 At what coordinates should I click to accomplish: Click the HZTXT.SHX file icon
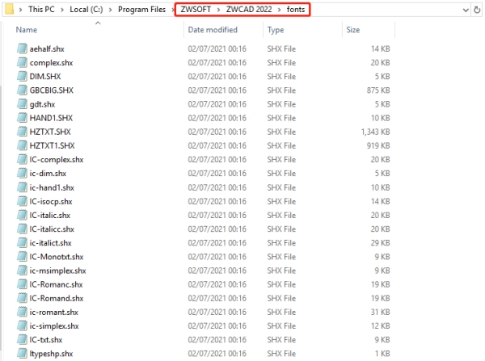(22, 132)
